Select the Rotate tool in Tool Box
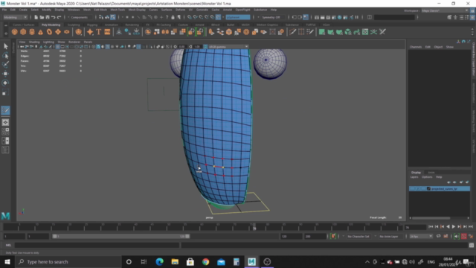 [x=5, y=83]
